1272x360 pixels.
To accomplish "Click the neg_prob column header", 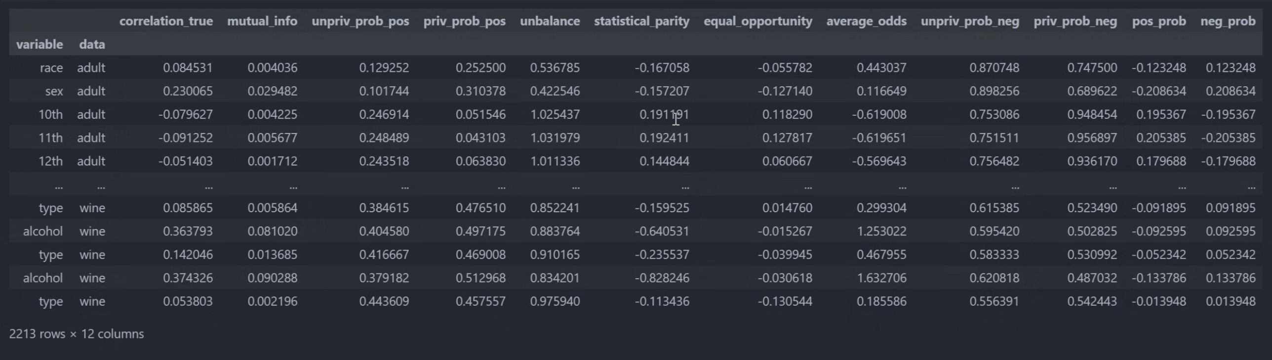I will click(1228, 21).
